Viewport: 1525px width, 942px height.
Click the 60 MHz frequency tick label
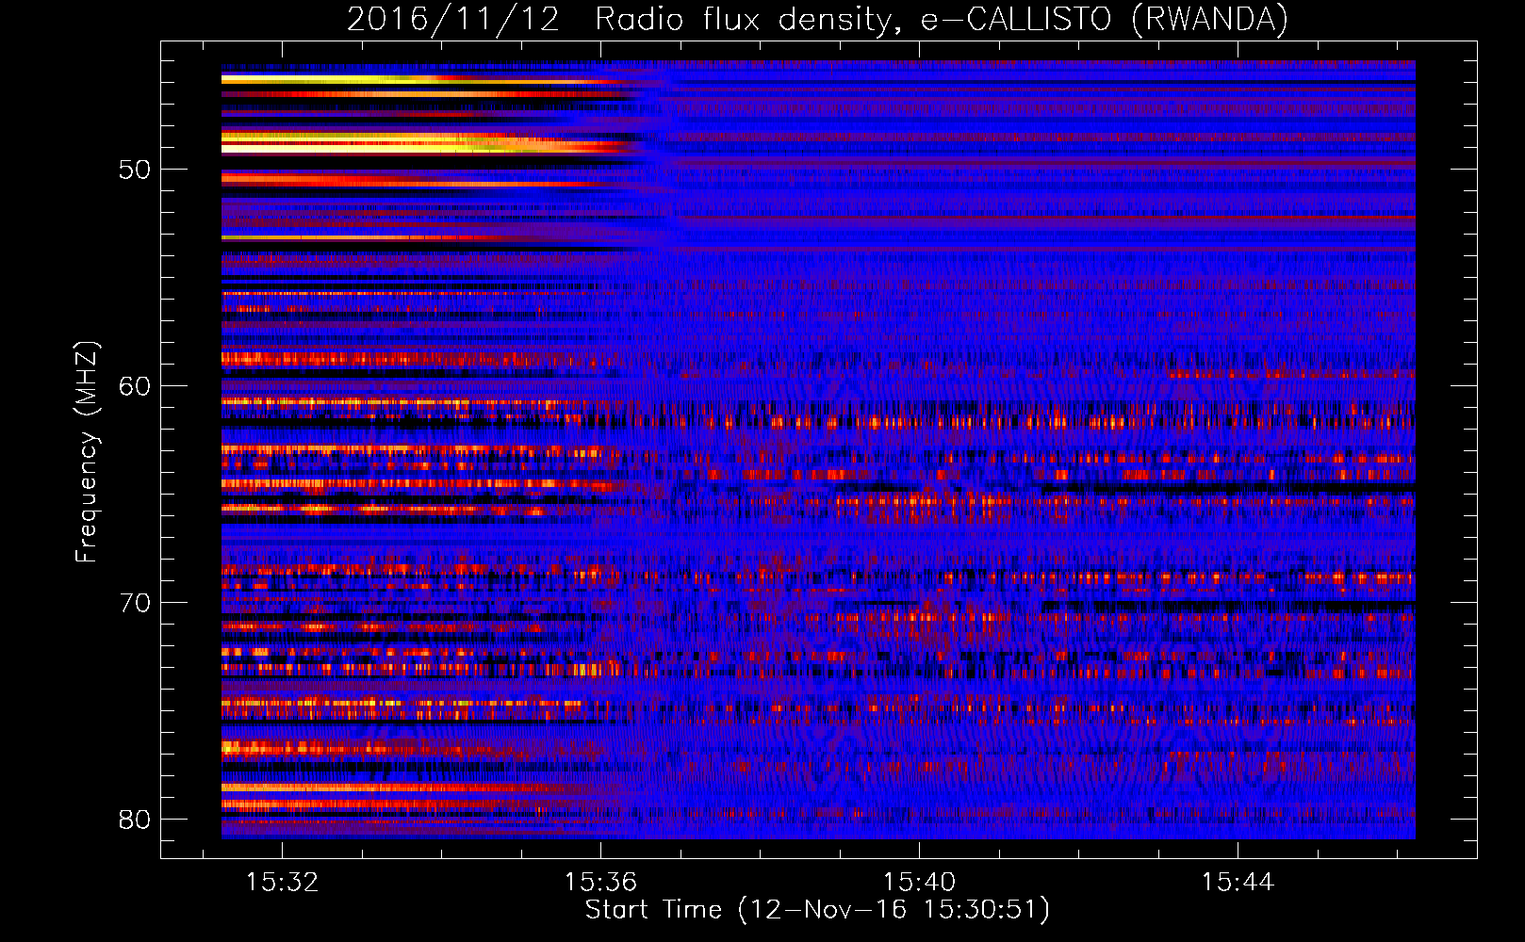pyautogui.click(x=135, y=386)
